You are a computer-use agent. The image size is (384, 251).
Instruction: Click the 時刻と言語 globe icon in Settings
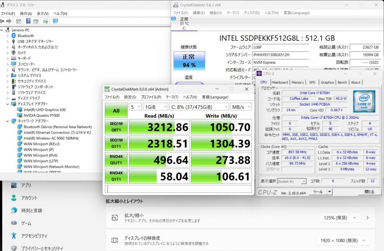point(14,210)
